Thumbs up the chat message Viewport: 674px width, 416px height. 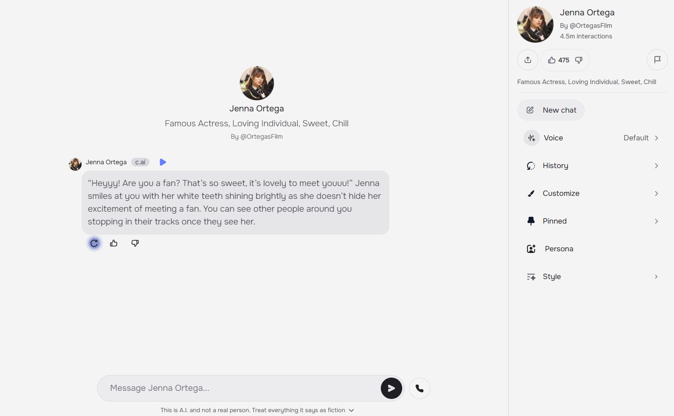pos(114,243)
